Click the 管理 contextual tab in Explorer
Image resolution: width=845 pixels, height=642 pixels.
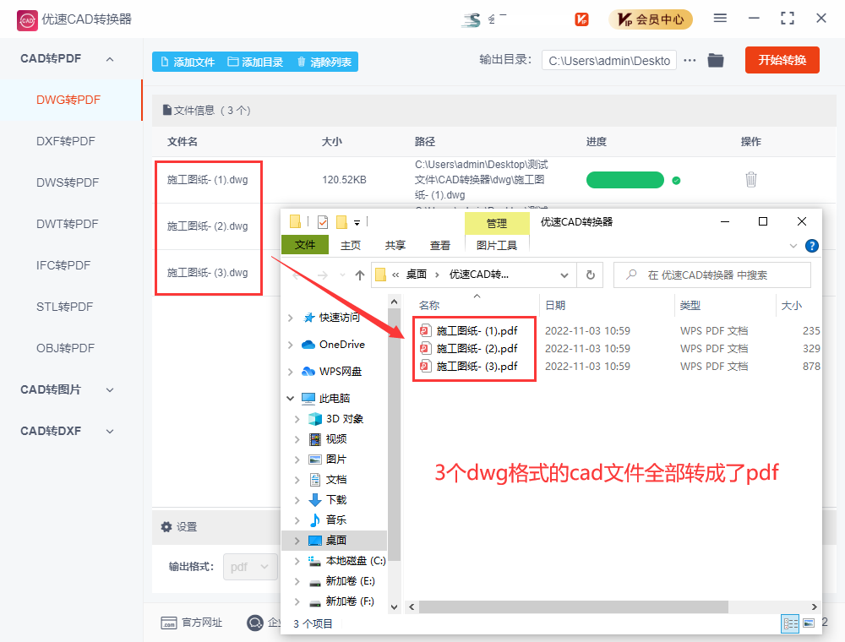496,223
